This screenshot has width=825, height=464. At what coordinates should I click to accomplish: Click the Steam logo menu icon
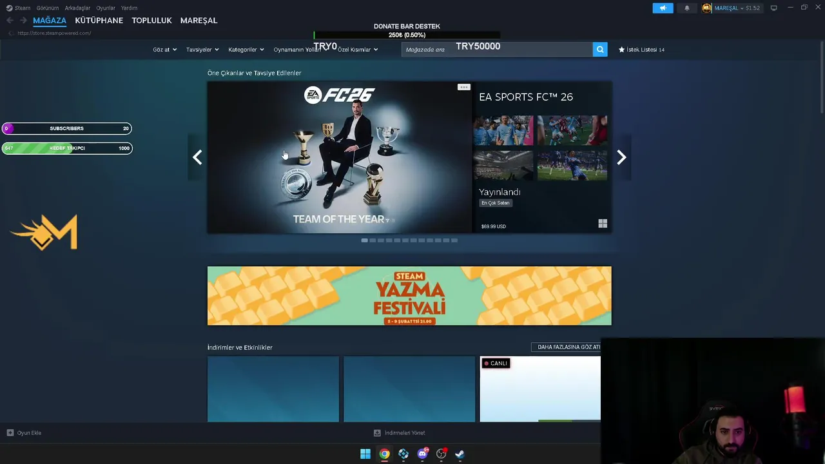tap(9, 8)
